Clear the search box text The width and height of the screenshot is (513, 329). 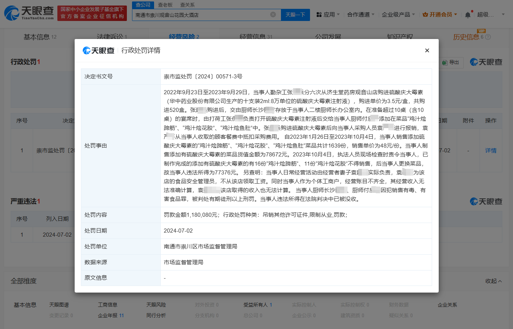(x=273, y=15)
